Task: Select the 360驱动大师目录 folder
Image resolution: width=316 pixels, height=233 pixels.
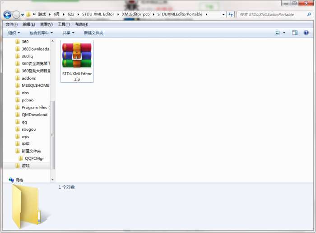Action: click(x=33, y=71)
